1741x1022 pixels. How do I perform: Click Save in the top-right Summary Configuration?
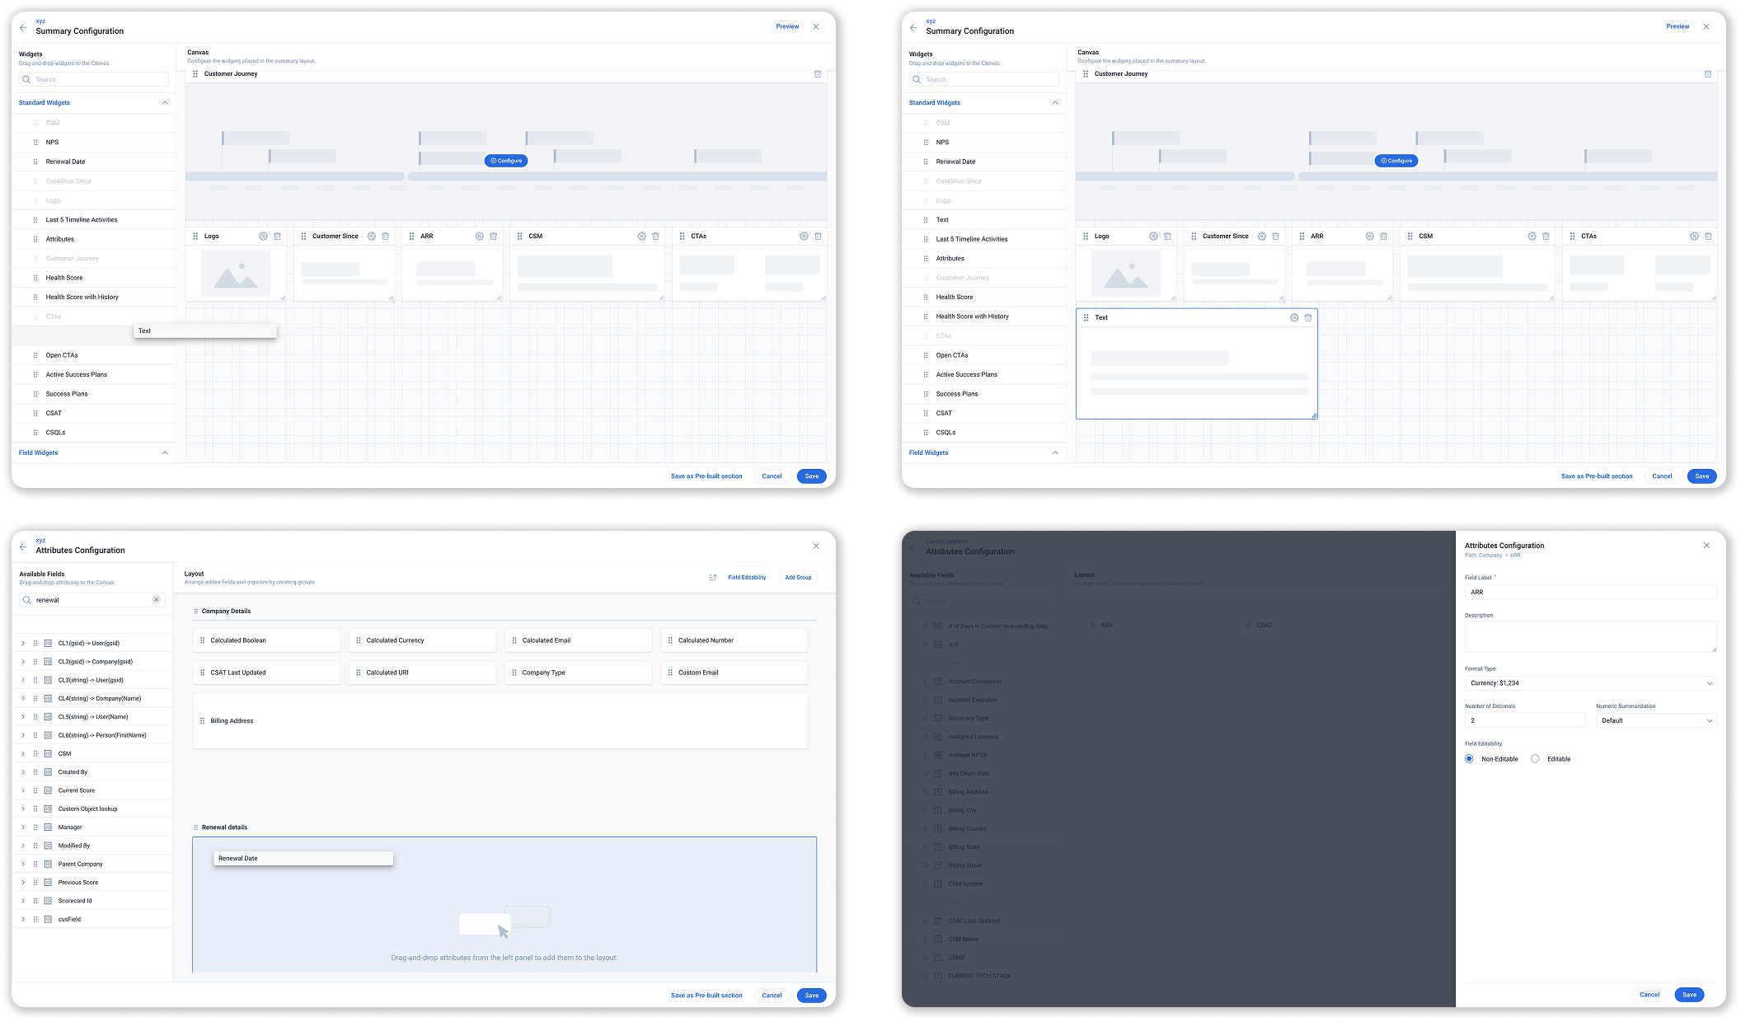pos(1701,476)
